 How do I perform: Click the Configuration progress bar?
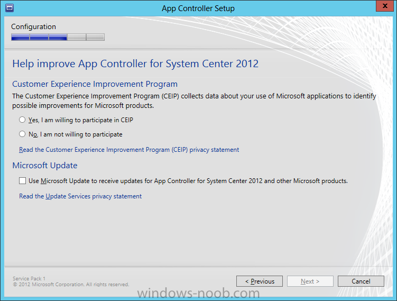[x=58, y=37]
